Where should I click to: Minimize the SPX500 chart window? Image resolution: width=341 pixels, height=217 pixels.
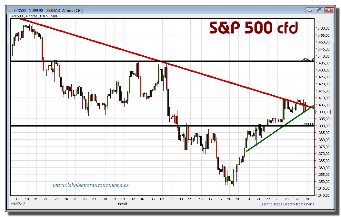(x=310, y=10)
